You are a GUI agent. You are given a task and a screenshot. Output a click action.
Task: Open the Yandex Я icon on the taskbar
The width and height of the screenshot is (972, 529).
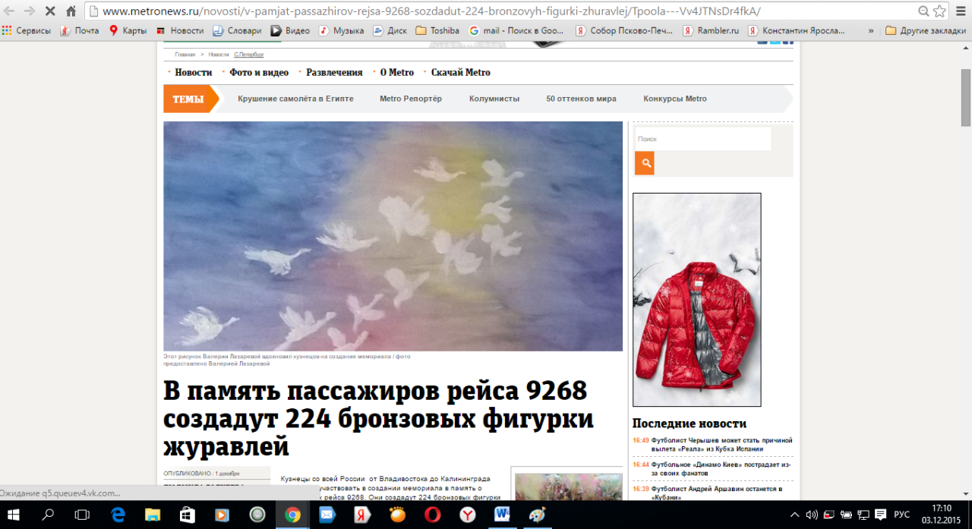[x=362, y=515]
